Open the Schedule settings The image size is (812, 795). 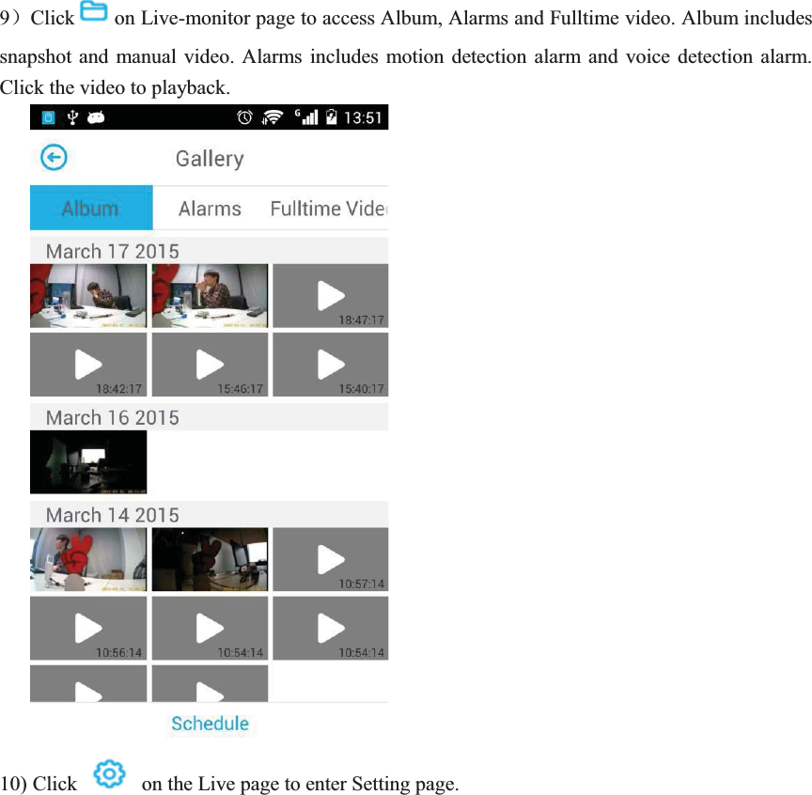click(209, 724)
